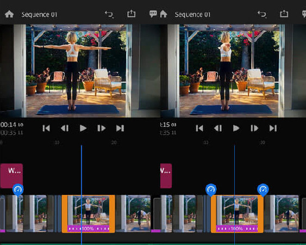
Task: Click the 100% speed bar on right clip
Action: [237, 228]
